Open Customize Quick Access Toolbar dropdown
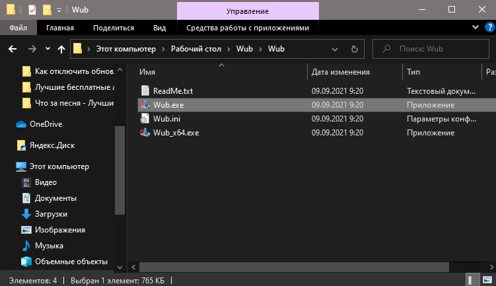The width and height of the screenshot is (496, 286). pos(59,11)
